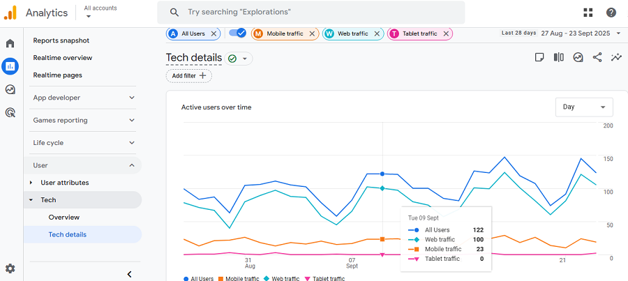Remove the Tablet traffic comparison chip
The height and width of the screenshot is (281, 628).
[x=446, y=33]
